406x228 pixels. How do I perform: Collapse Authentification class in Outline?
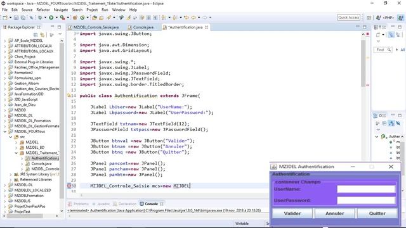(x=377, y=137)
